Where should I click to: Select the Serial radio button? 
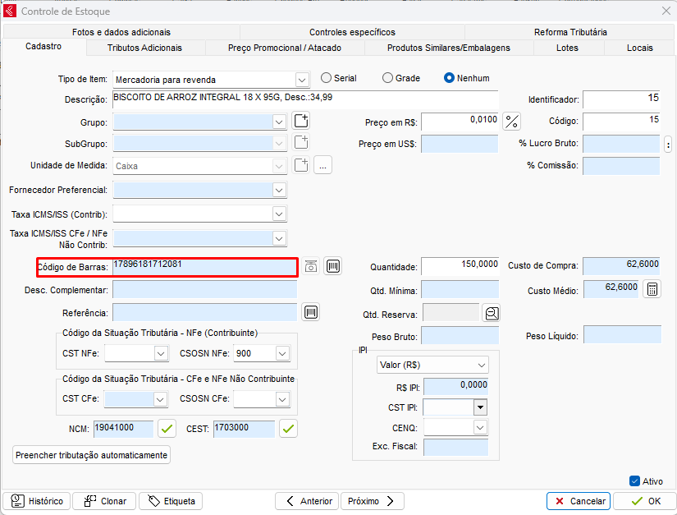click(x=327, y=78)
